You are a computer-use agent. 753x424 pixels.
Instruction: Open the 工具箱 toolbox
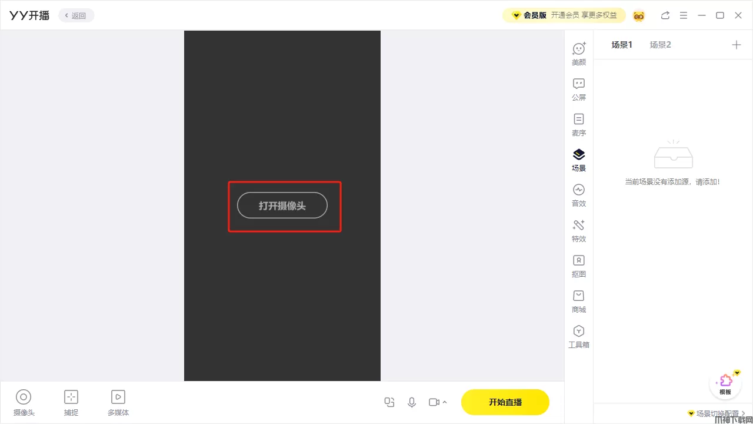pos(579,336)
